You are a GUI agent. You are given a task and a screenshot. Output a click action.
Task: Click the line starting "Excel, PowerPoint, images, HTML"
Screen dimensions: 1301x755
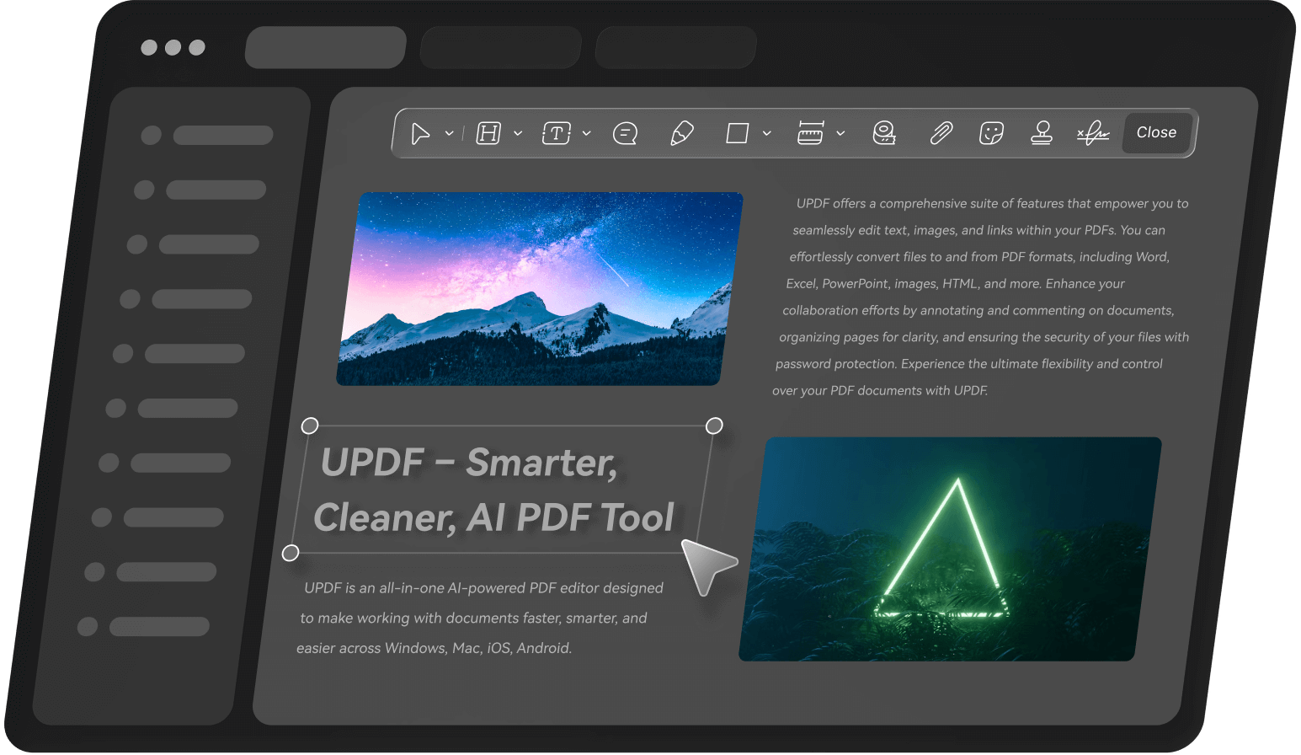(955, 283)
